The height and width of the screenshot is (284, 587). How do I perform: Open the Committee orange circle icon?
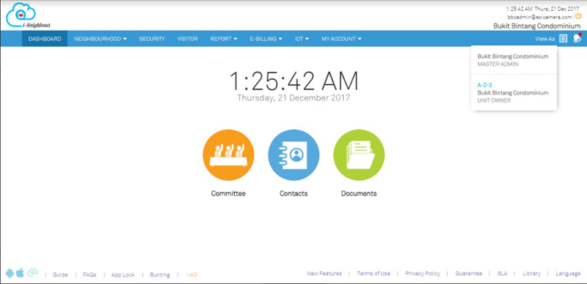(x=228, y=154)
